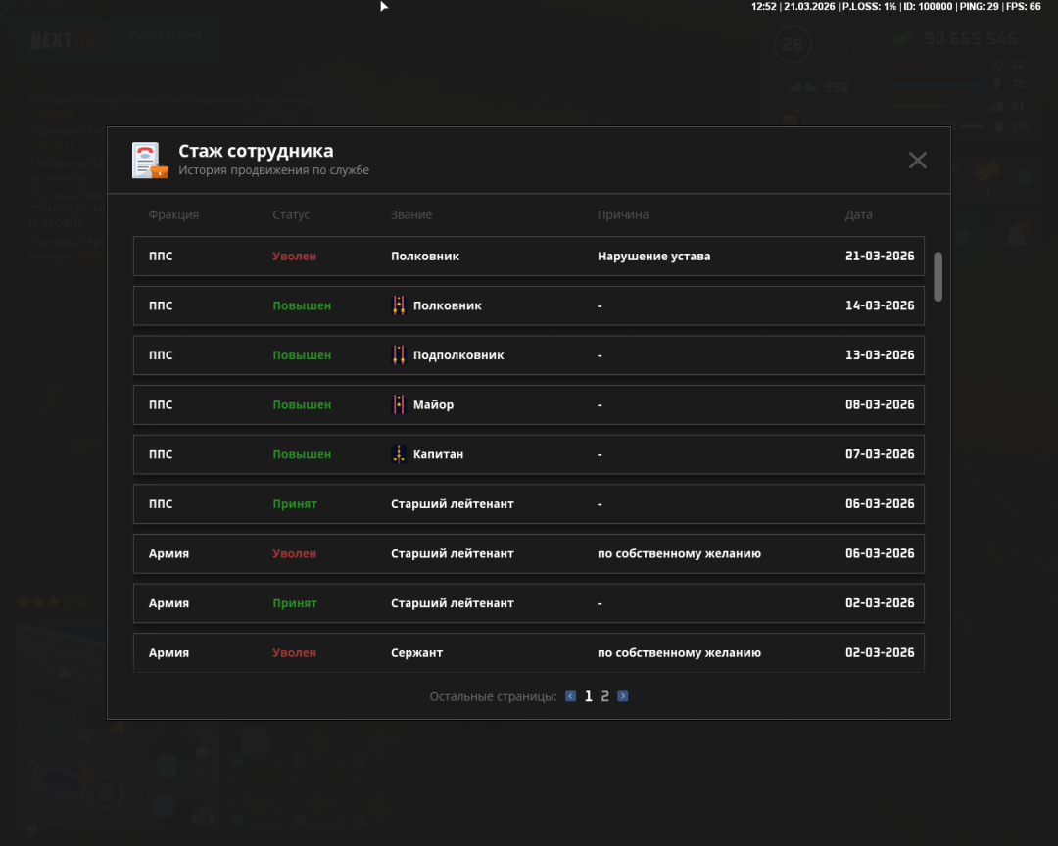The image size is (1058, 846).
Task: Click the Армия Принят row dated 02-03-2026
Action: click(x=528, y=603)
